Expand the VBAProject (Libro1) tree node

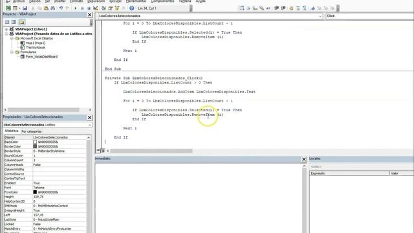[6, 29]
